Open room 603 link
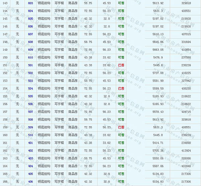Screen dimensions: 201x186 (x=30, y=3)
